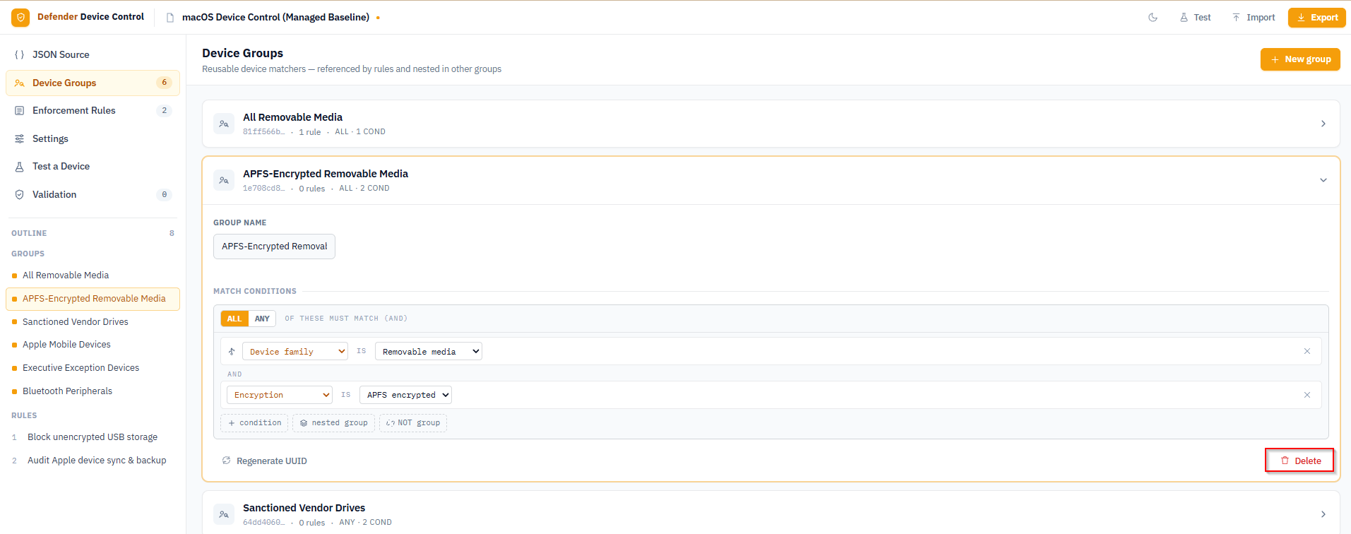This screenshot has height=534, width=1351.
Task: Collapse the APFS-Encrypted Removable Media group card
Action: tap(1323, 180)
